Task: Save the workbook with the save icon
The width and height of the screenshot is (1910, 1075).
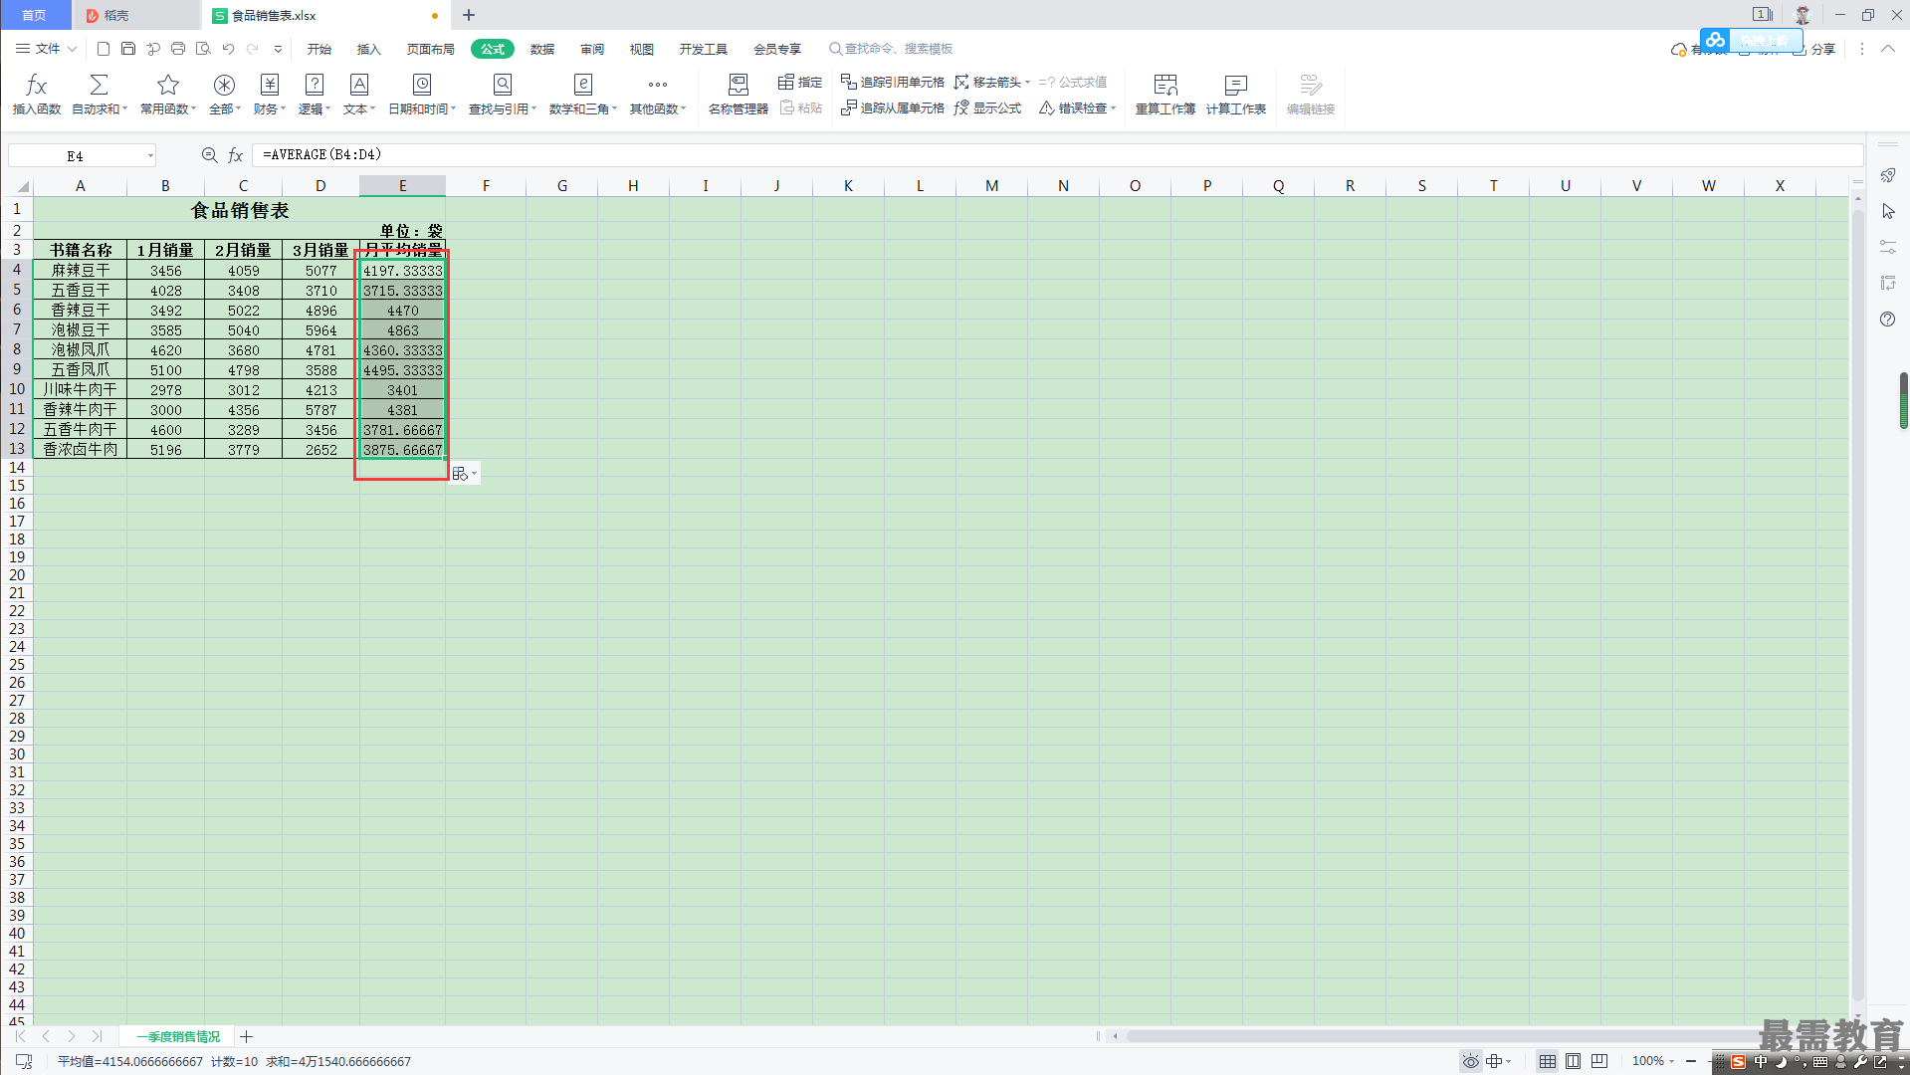Action: 128,49
